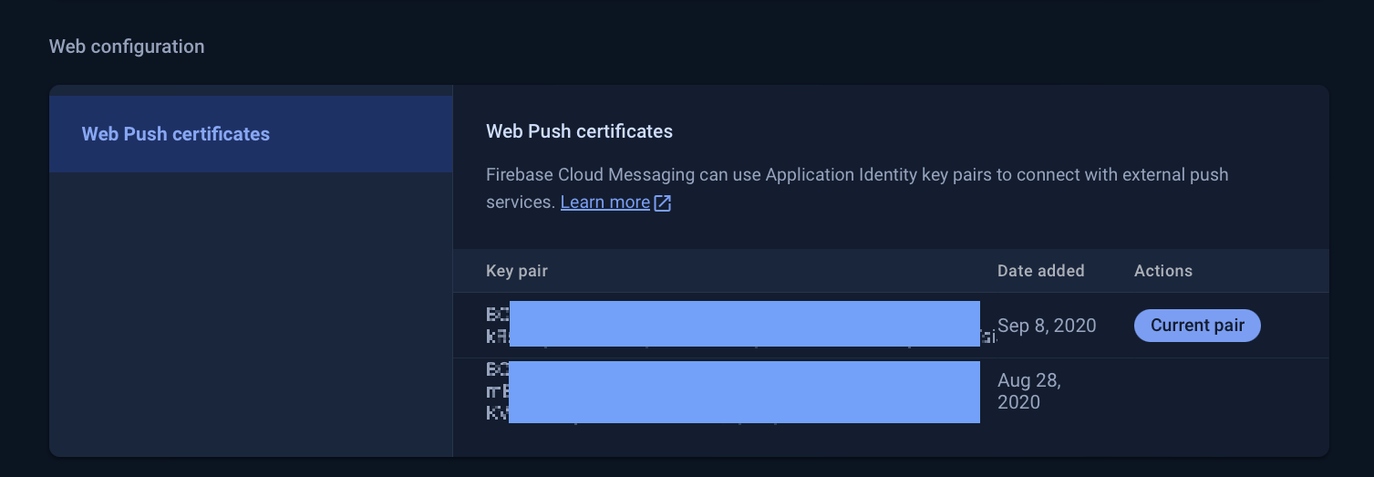The height and width of the screenshot is (477, 1374).
Task: Click the Sep 8, 2020 date cell
Action: click(1047, 326)
